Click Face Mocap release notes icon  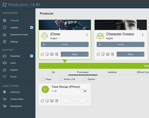57,101
